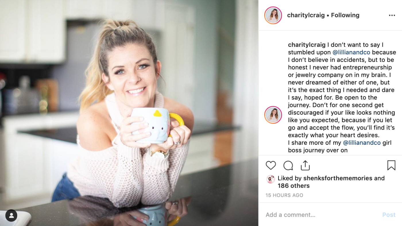Submit the comment with the Post button
The image size is (402, 226).
point(389,215)
